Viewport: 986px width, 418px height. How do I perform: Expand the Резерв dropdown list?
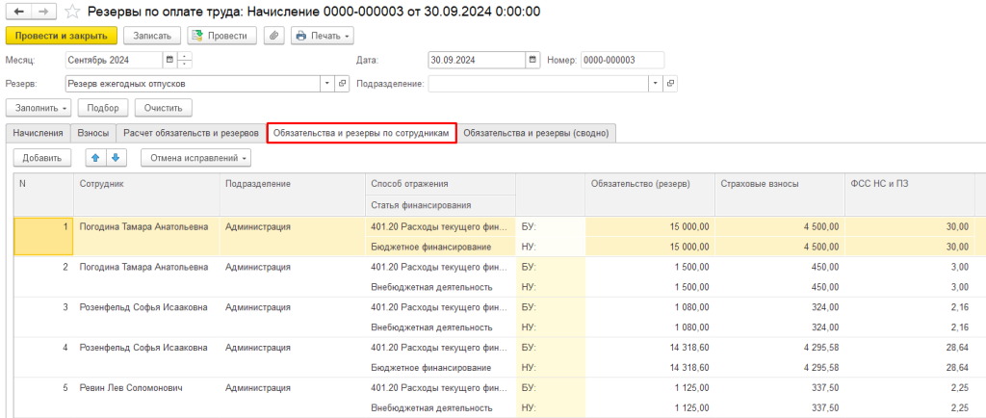[329, 84]
